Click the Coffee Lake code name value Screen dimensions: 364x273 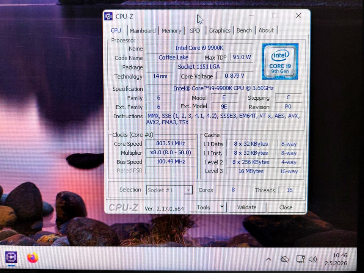(x=173, y=57)
